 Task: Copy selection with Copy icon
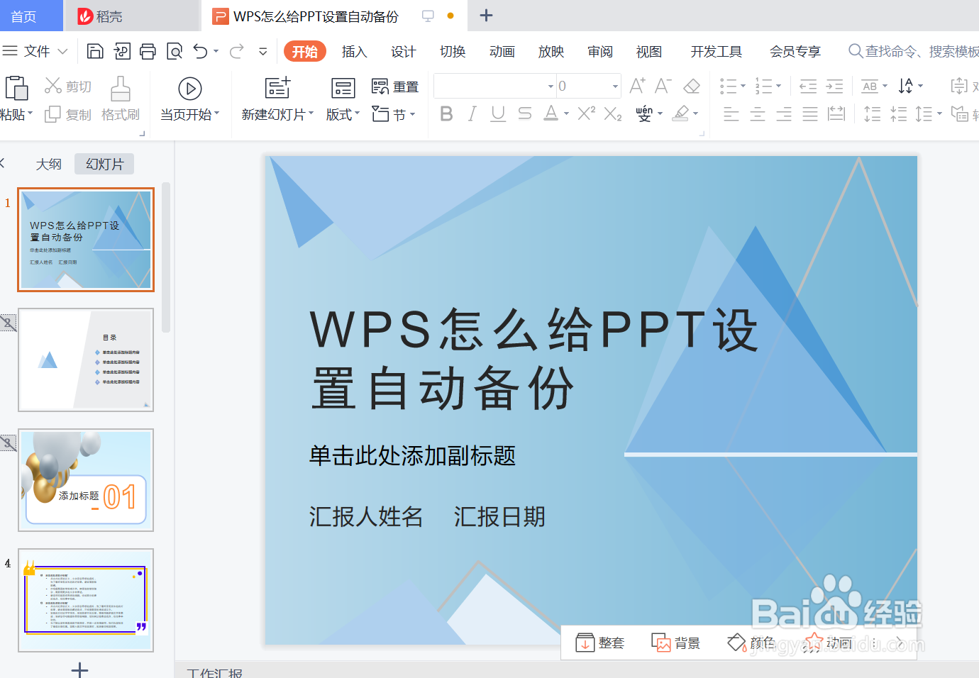pyautogui.click(x=52, y=114)
